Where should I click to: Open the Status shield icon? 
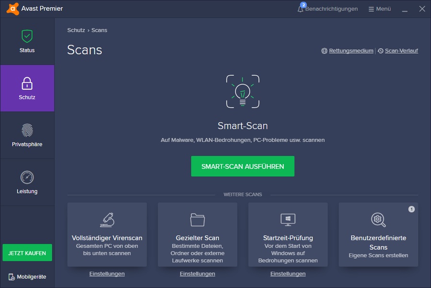(27, 36)
